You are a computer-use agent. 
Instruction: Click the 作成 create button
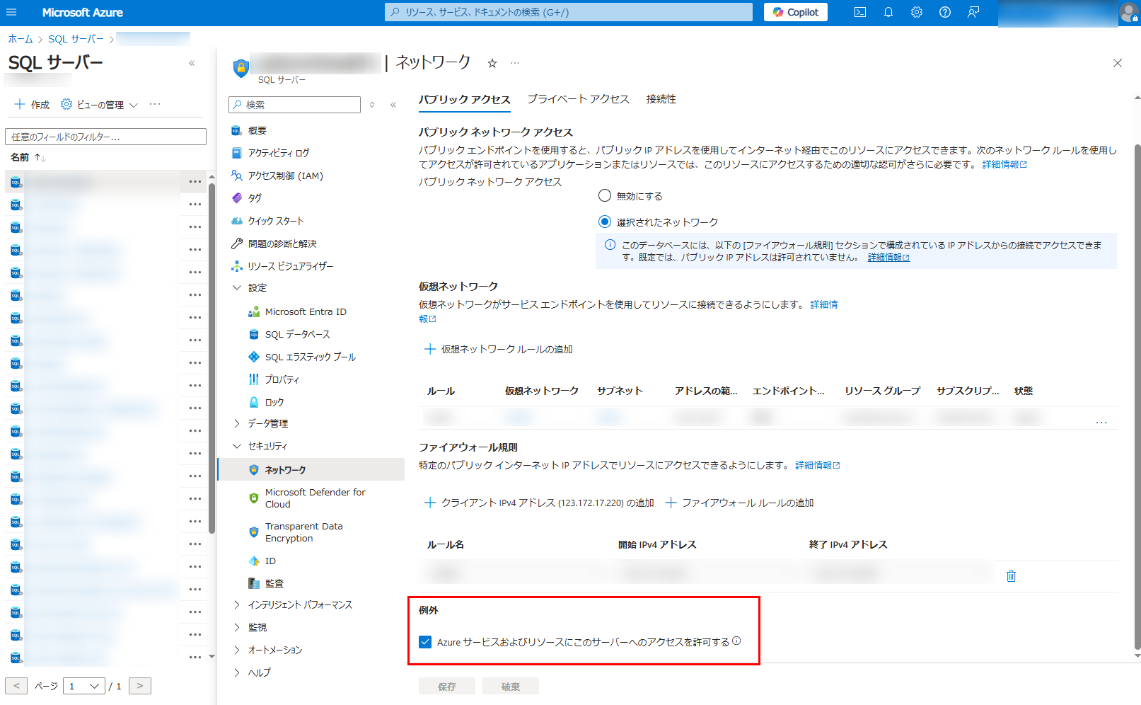32,105
